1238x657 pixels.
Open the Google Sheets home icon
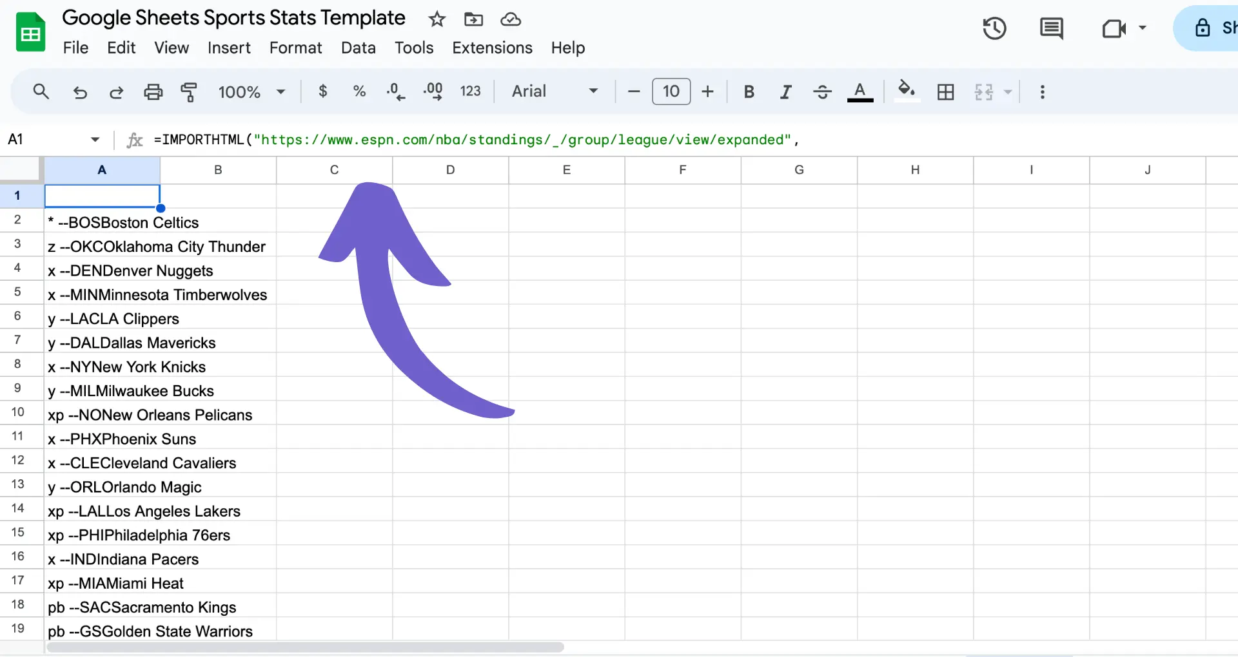(30, 32)
